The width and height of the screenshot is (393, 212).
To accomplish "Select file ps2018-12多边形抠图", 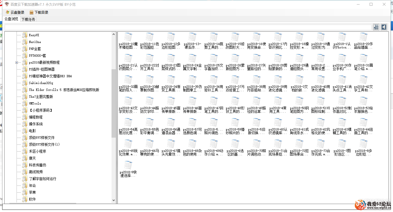I will 171,41.
